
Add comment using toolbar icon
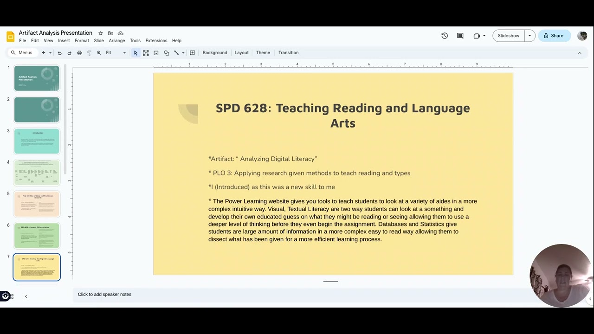click(193, 53)
